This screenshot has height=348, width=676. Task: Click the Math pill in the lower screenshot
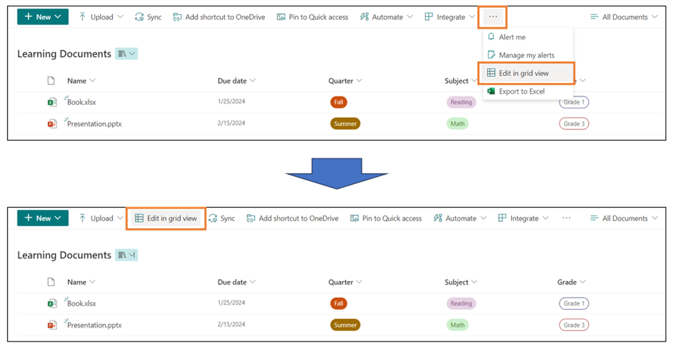tap(457, 325)
